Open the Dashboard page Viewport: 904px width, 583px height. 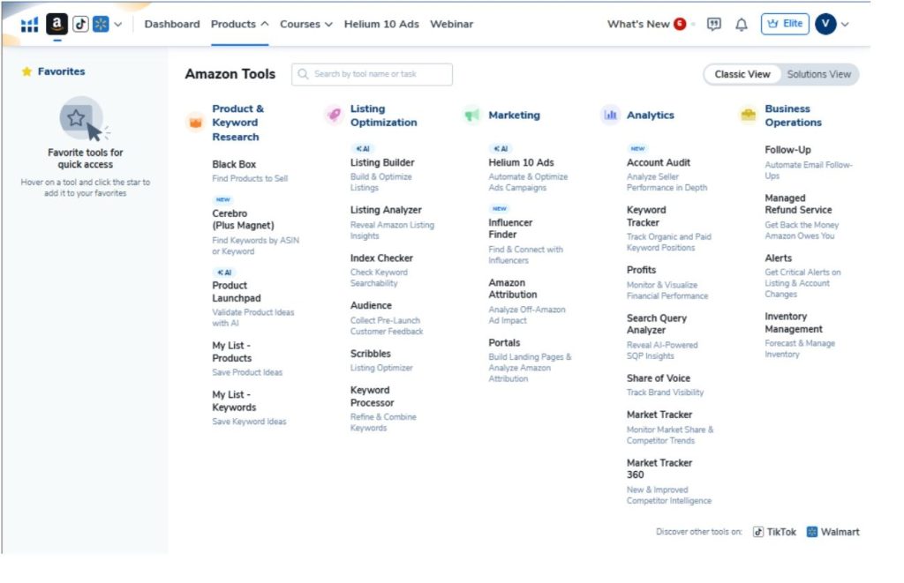click(172, 24)
